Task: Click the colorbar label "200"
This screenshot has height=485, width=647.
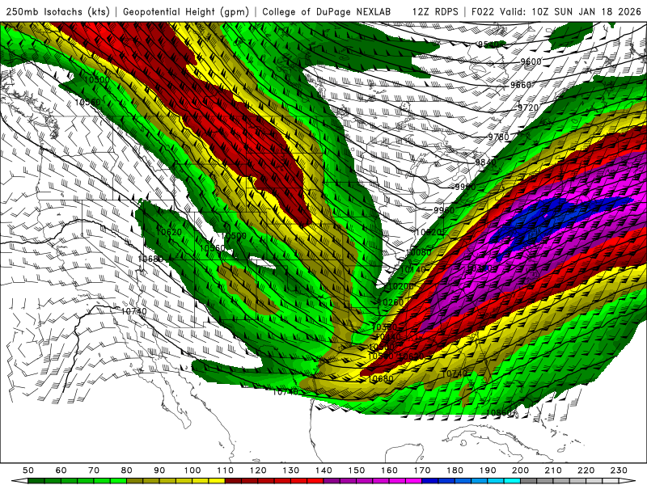Action: [520, 470]
